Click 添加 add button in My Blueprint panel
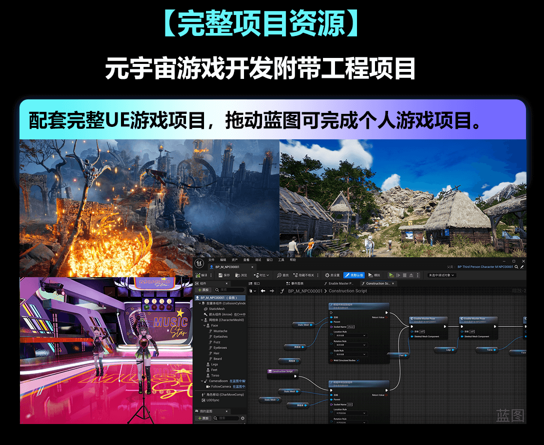The height and width of the screenshot is (445, 544). (x=203, y=419)
